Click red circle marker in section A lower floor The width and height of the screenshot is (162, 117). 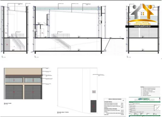(x=7, y=45)
